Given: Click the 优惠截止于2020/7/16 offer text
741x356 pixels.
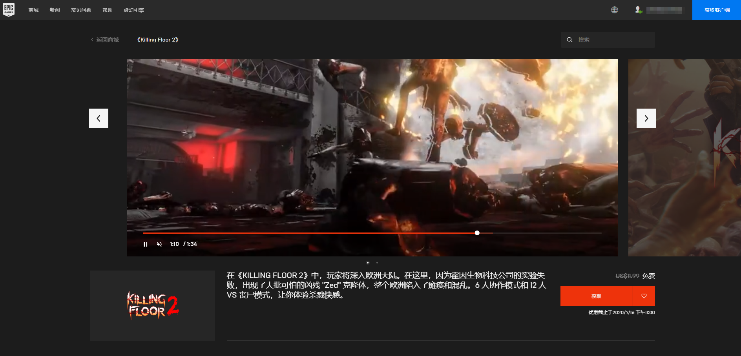Looking at the screenshot, I should (x=622, y=312).
